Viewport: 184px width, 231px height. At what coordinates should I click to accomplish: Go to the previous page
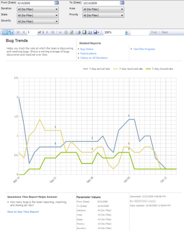[x=24, y=32]
